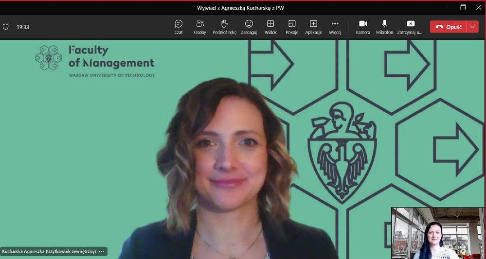Click the Kucharska Agnieszka name label

click(x=49, y=251)
